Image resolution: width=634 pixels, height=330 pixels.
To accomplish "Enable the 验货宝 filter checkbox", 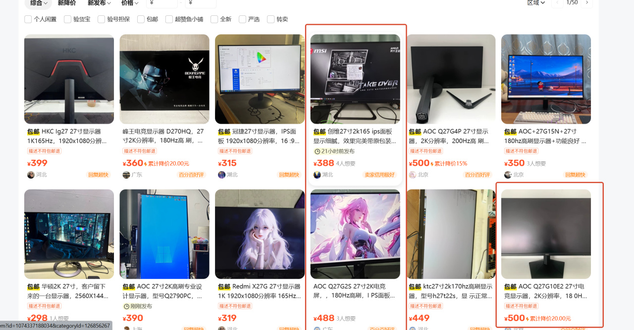I will click(67, 19).
